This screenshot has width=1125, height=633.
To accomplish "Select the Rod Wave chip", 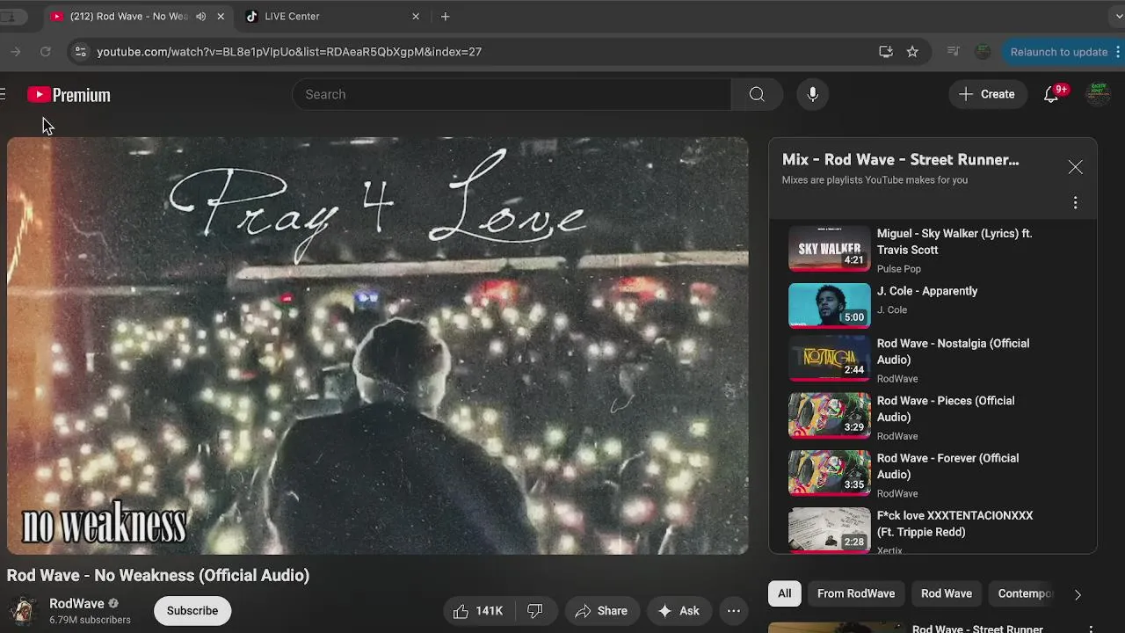I will 947,593.
